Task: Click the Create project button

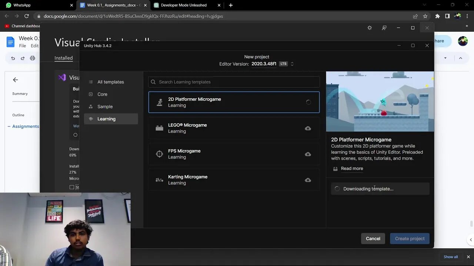Action: [410, 239]
